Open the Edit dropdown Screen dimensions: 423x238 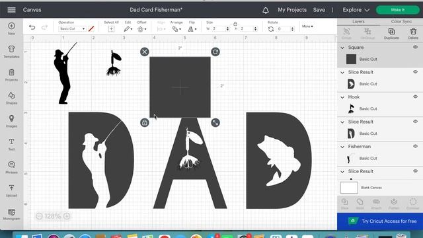coord(128,29)
